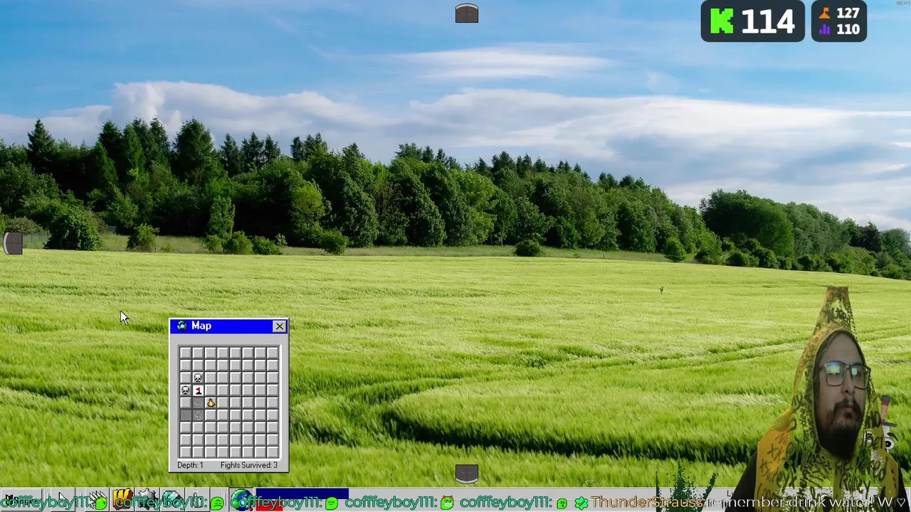Click the gray exit icon at bottom center of desktop

467,473
